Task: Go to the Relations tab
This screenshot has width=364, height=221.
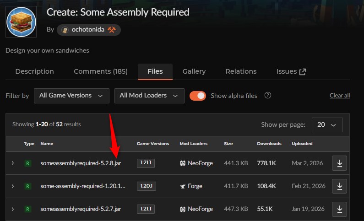Action: coord(241,71)
